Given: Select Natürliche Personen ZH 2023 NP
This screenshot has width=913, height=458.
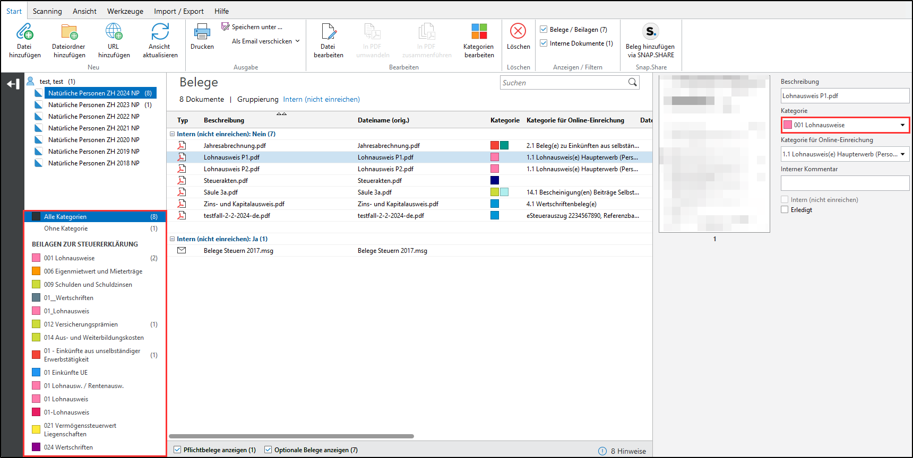Looking at the screenshot, I should tap(94, 104).
